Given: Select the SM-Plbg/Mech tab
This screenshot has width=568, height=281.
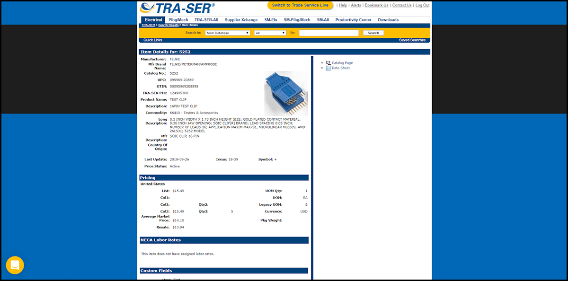Looking at the screenshot, I should coord(297,20).
